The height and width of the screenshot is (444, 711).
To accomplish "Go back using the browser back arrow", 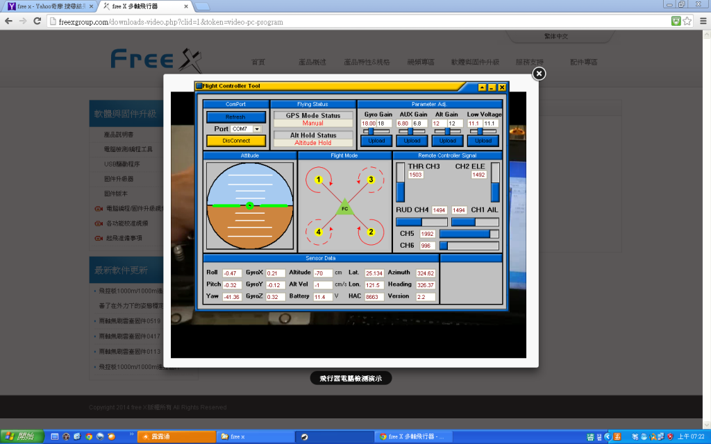I will (x=8, y=22).
